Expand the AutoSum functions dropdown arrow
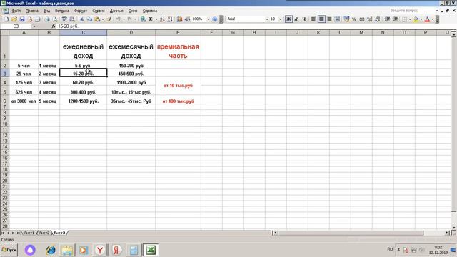This screenshot has width=457, height=257. tap(156, 19)
